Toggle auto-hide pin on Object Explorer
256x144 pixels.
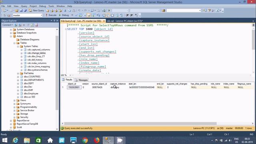tap(54, 20)
